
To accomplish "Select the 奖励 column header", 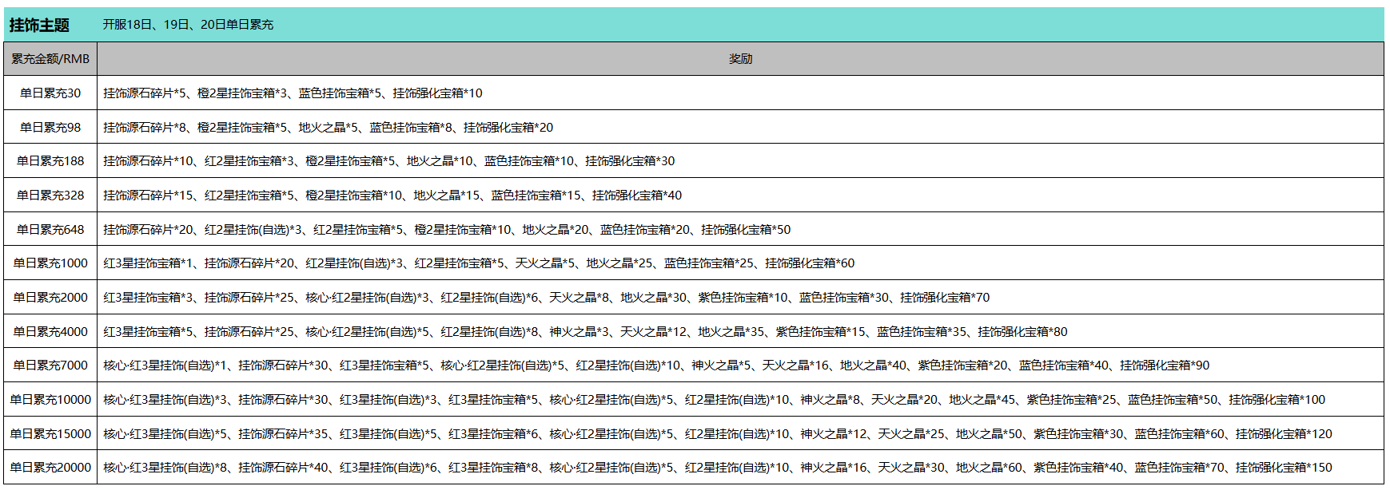I will (x=740, y=59).
